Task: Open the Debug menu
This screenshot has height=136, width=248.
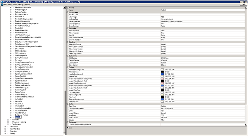Action: pyautogui.click(x=21, y=5)
